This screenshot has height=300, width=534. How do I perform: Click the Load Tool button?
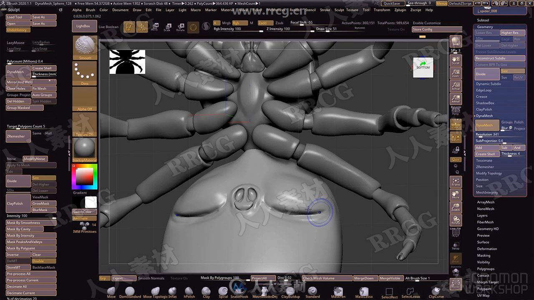point(18,17)
